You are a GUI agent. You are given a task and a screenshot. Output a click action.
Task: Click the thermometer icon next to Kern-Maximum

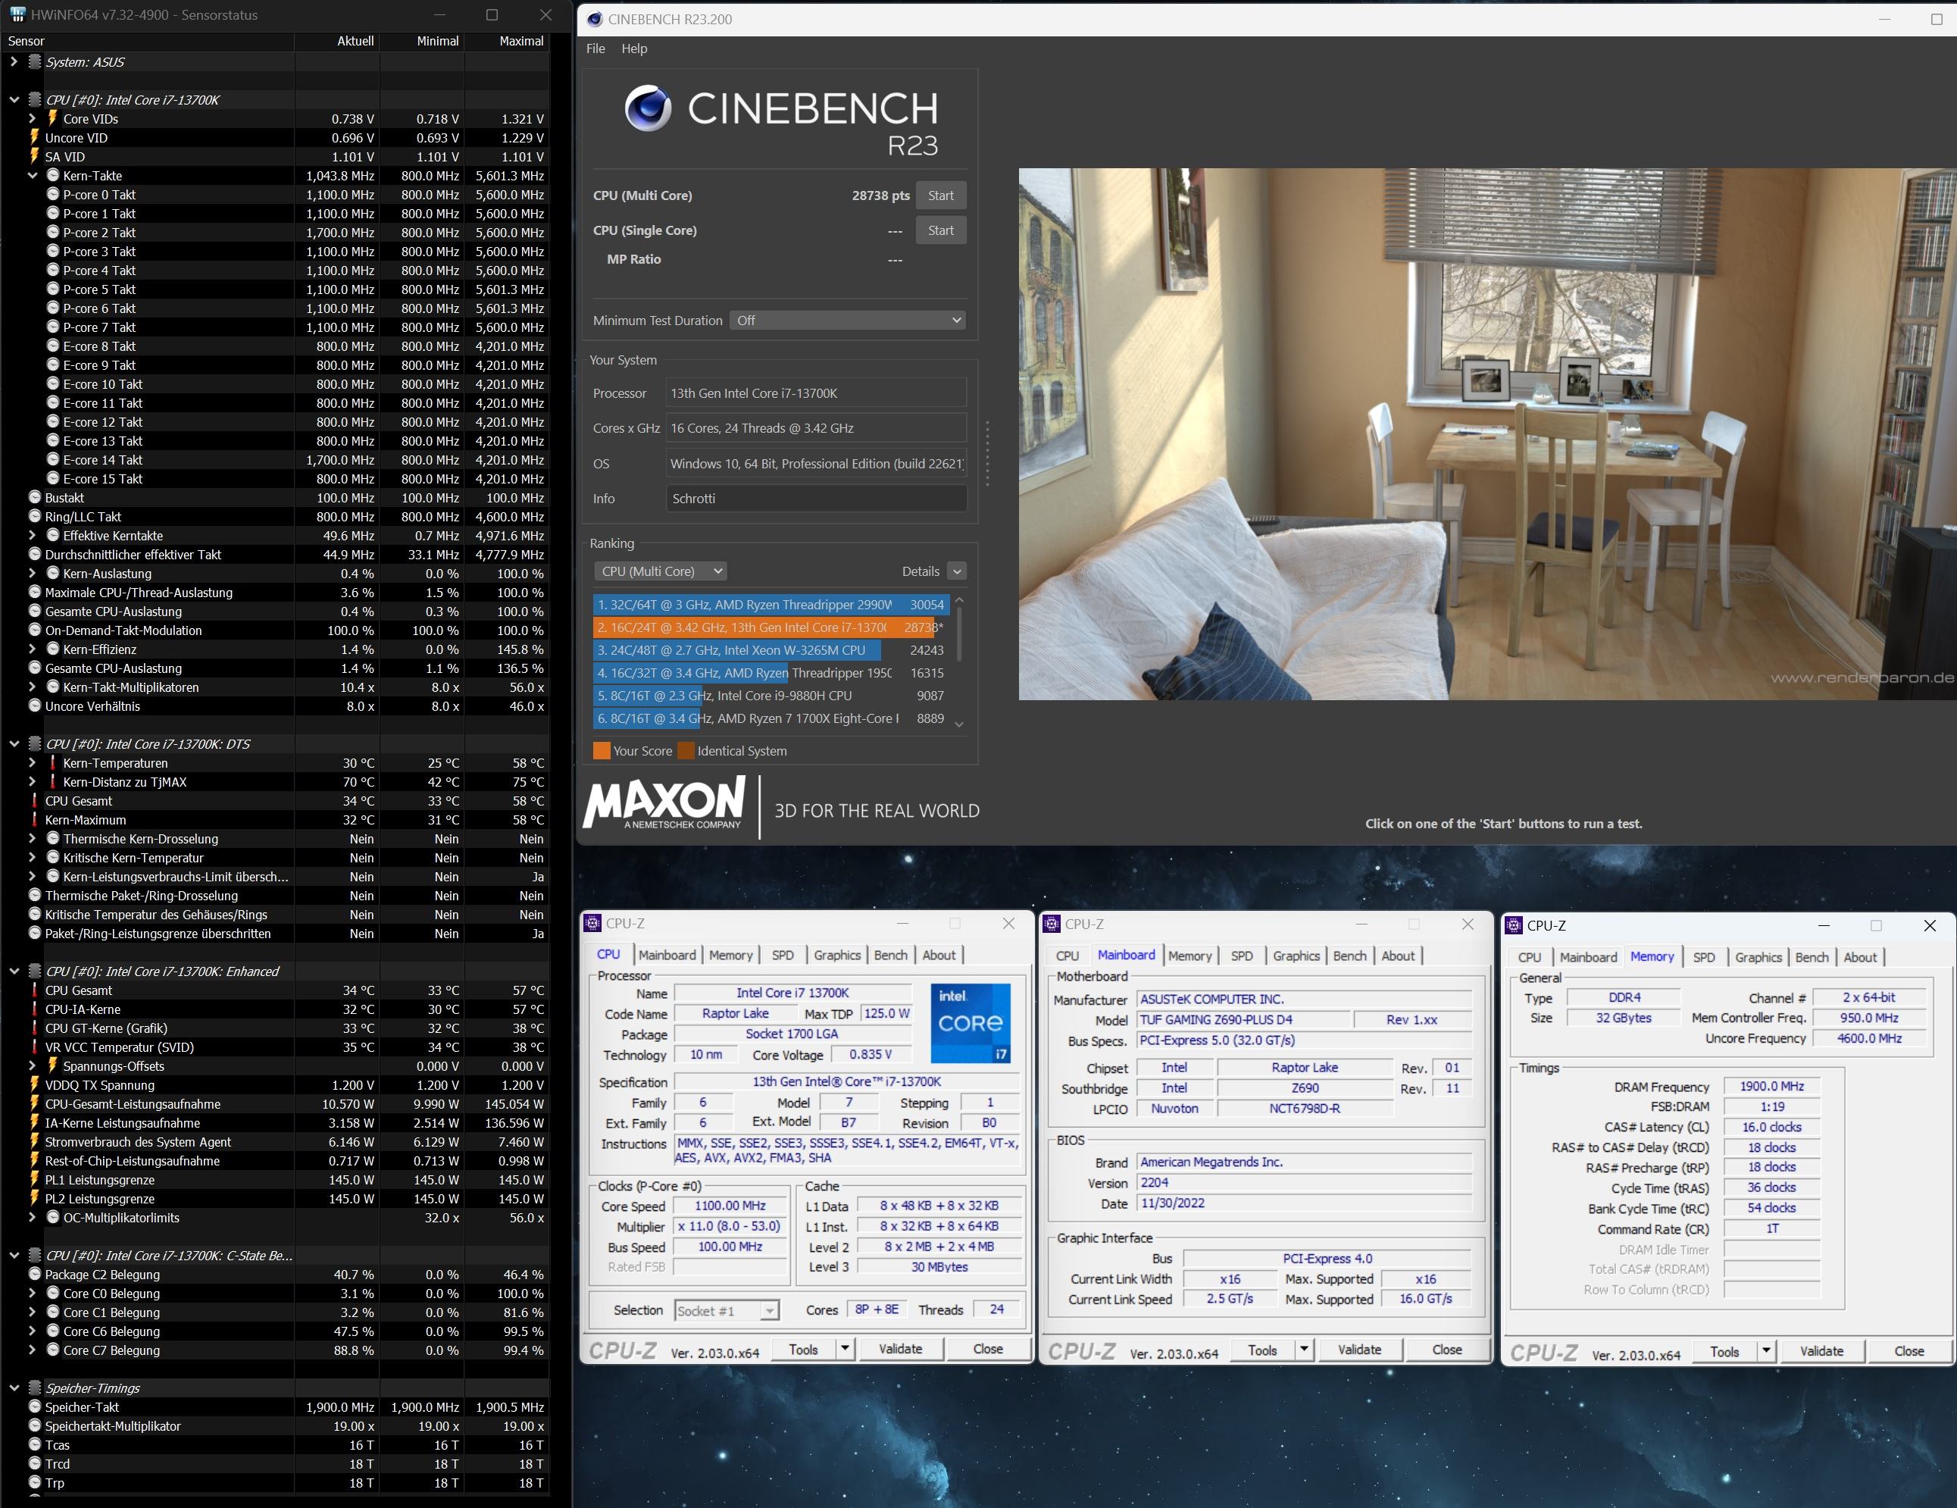click(x=35, y=819)
